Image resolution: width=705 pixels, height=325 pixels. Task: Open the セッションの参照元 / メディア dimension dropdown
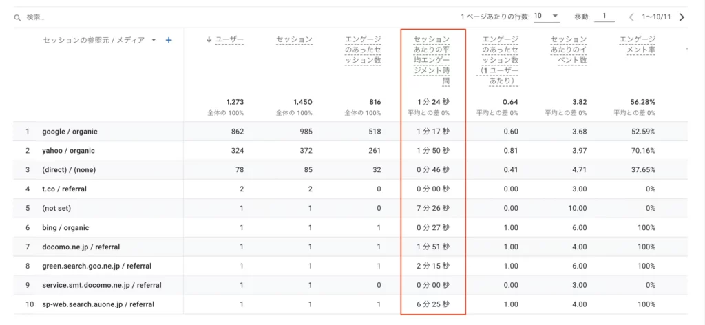(154, 40)
